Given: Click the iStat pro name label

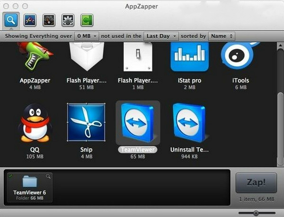Looking at the screenshot, I should (x=190, y=80).
